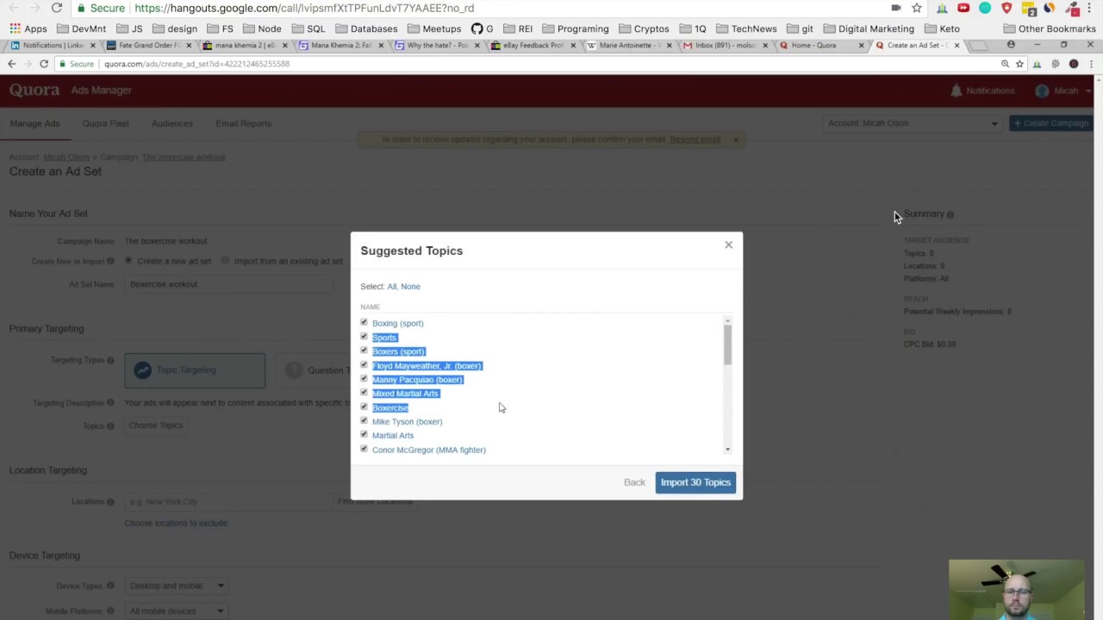1103x620 pixels.
Task: Click the boxercise workout breadcrumb link
Action: (184, 157)
